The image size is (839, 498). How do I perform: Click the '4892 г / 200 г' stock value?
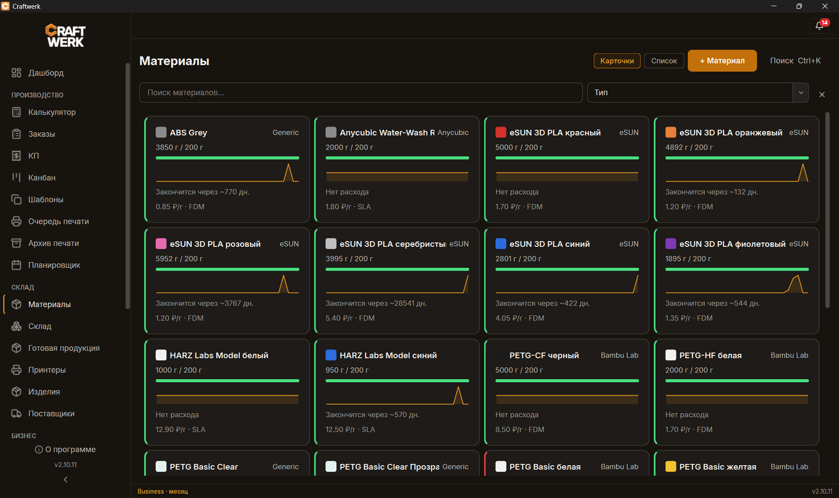click(689, 147)
